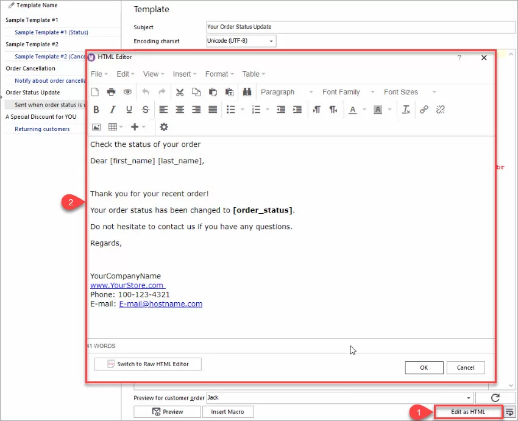Click the Find and replace binoculars icon
Image resolution: width=518 pixels, height=421 pixels.
(247, 92)
